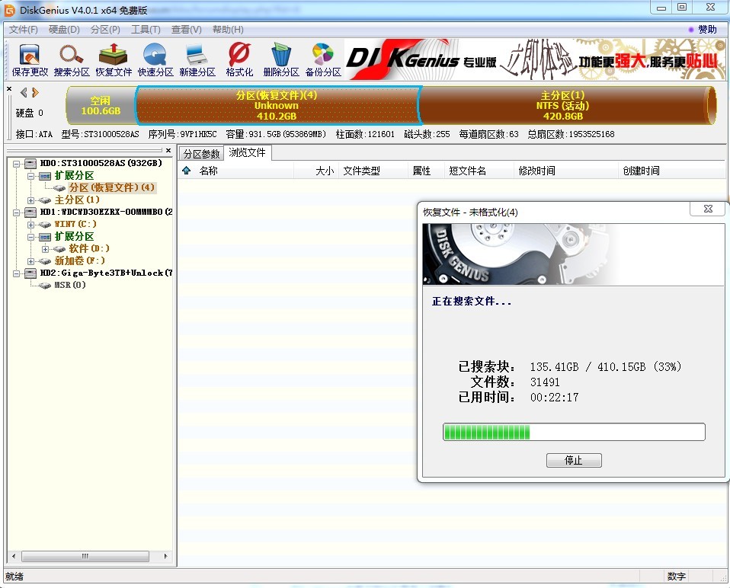Click the HD1 disk drive icon
This screenshot has height=588, width=730.
point(30,213)
